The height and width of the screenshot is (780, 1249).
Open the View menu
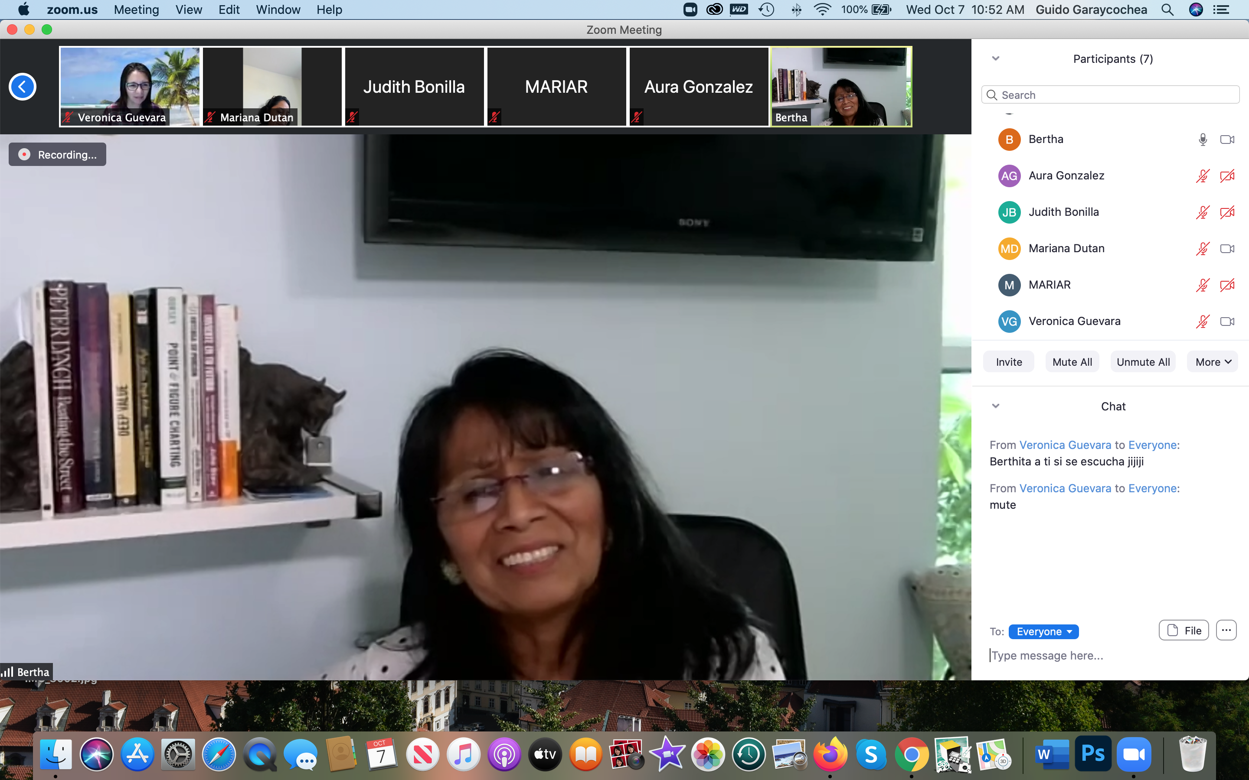click(x=188, y=9)
